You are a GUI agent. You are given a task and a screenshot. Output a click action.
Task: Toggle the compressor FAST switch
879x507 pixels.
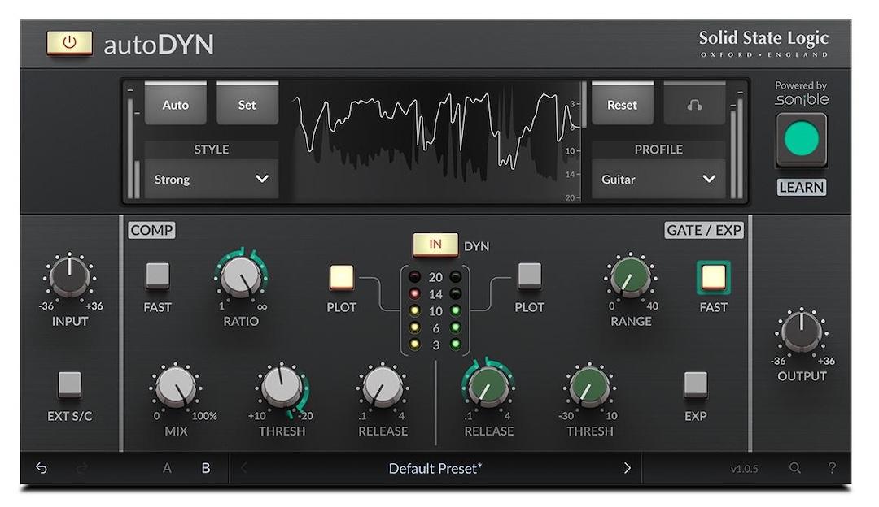[157, 276]
